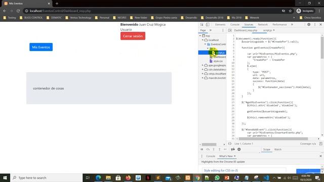Click the step out of function icon
324x182 pixels.
pos(219,150)
